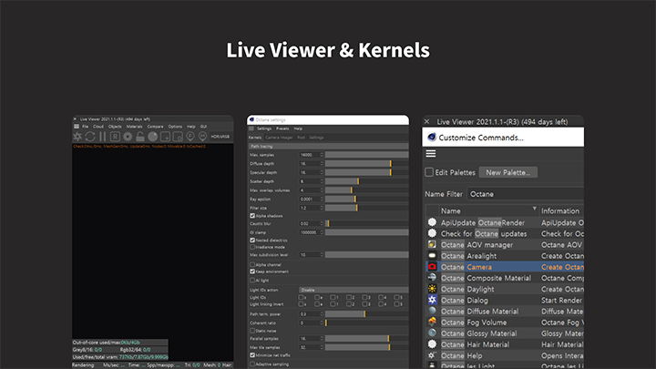Enable the AI light checkbox
Screen dimensions: 656x369
(252, 281)
